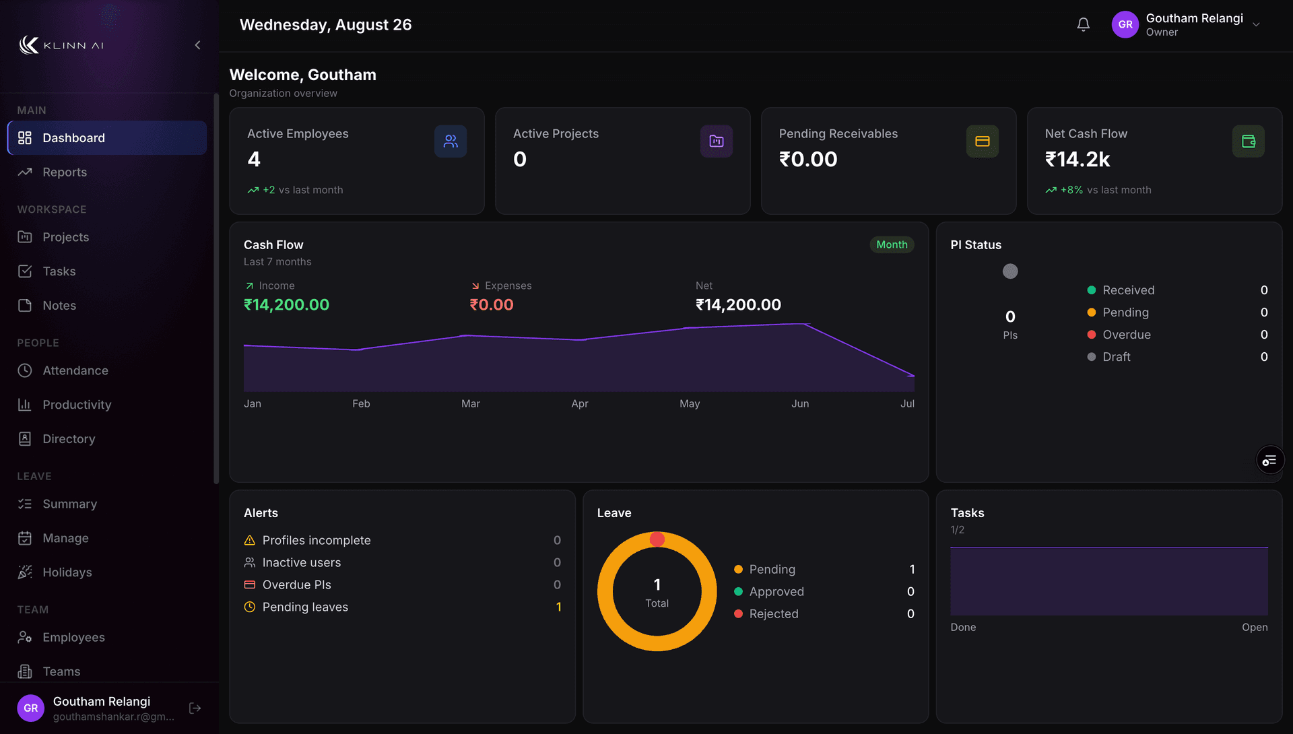This screenshot has height=734, width=1293.
Task: Click the Teams building icon
Action: [x=25, y=671]
